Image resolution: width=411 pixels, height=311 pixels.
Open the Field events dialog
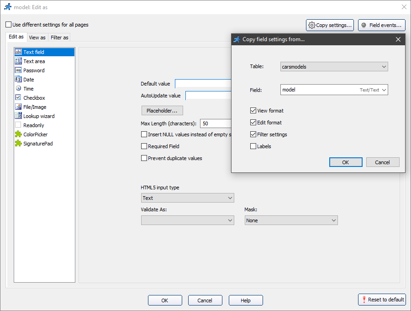click(x=381, y=25)
